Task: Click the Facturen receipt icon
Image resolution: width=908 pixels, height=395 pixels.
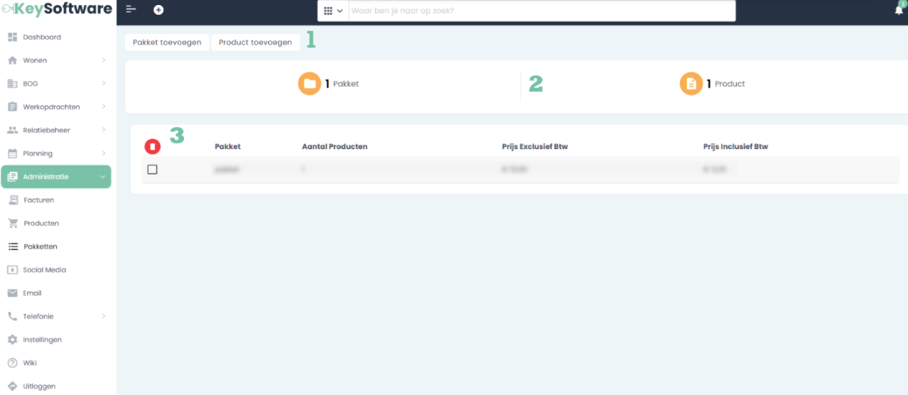Action: [x=13, y=200]
